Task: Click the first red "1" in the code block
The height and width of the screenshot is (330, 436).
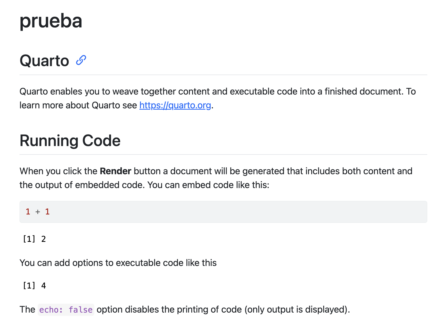Action: 28,212
